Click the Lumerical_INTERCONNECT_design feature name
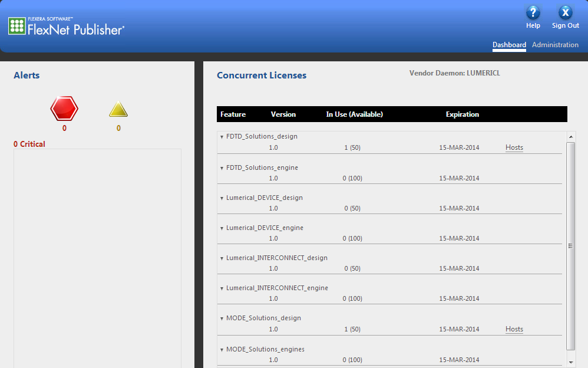This screenshot has height=368, width=588. tap(277, 258)
